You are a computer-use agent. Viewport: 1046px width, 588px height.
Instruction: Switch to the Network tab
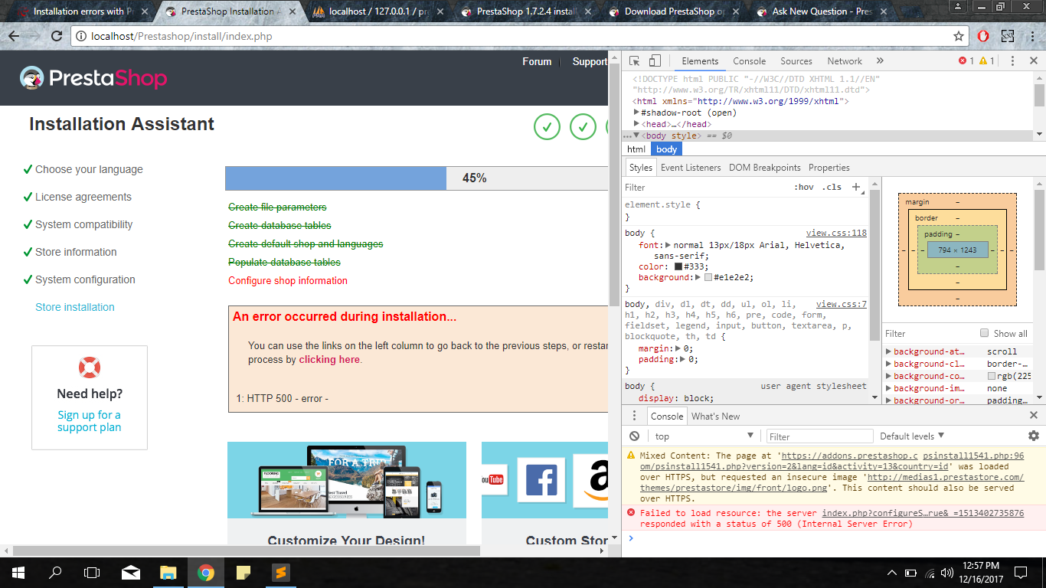(x=844, y=61)
